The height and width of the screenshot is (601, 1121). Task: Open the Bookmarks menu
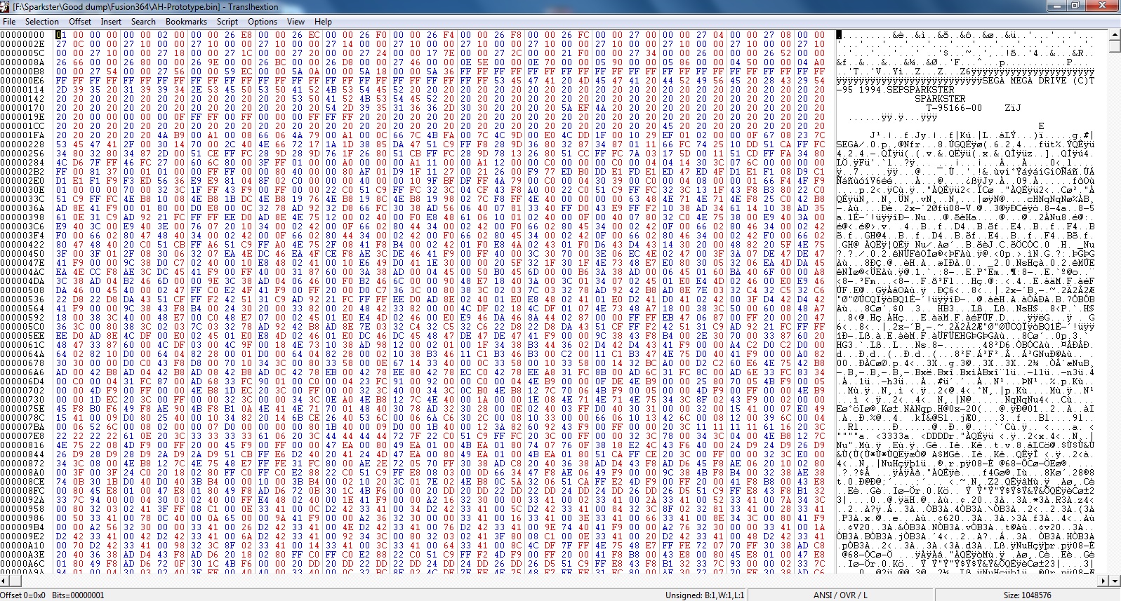pyautogui.click(x=186, y=22)
